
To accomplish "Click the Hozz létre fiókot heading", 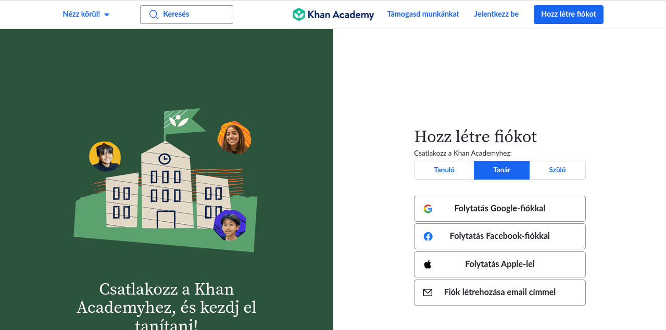I will coord(475,136).
